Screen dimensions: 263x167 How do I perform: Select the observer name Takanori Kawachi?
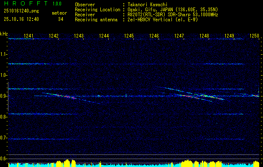(147, 5)
